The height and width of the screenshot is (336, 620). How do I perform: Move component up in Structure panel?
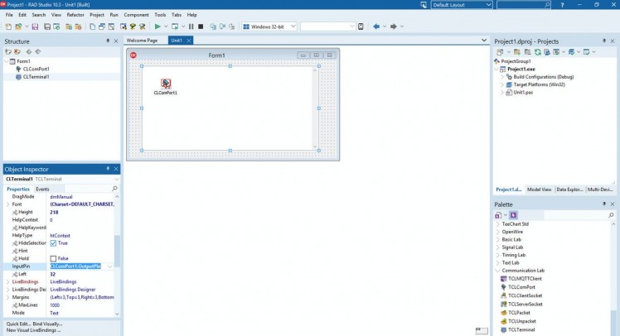point(29,51)
